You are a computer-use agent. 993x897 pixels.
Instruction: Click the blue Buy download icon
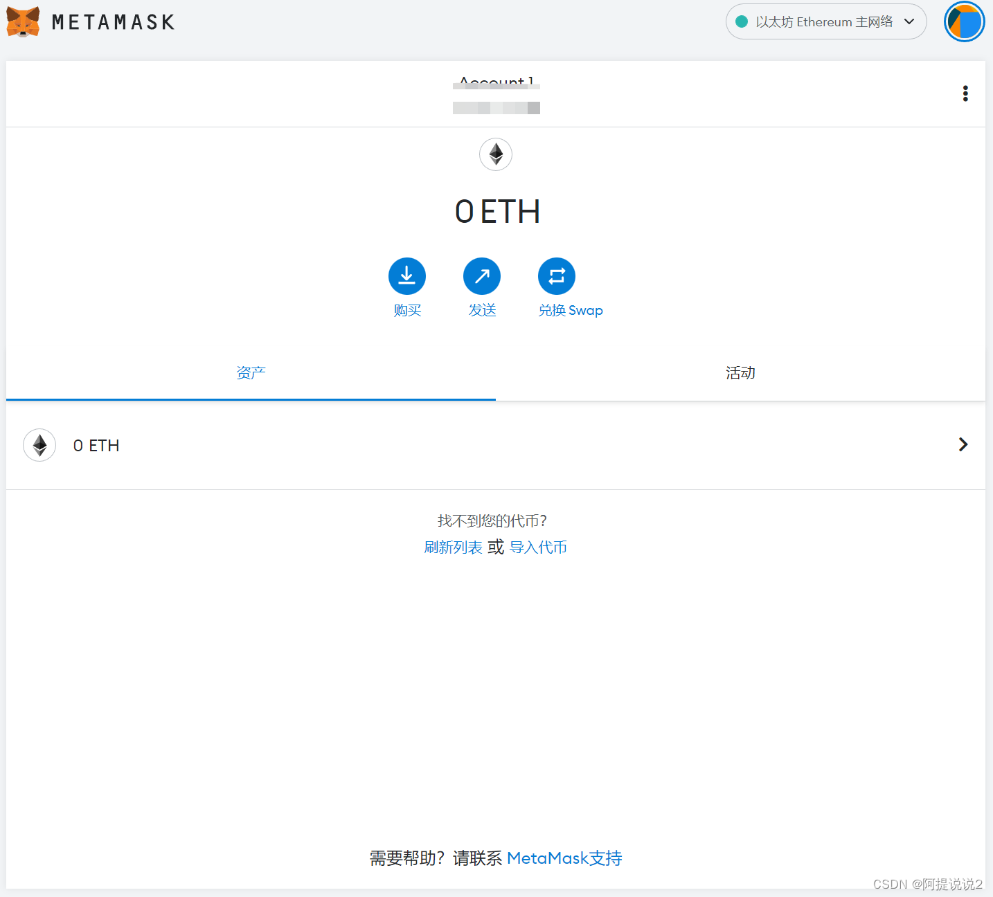(x=407, y=276)
